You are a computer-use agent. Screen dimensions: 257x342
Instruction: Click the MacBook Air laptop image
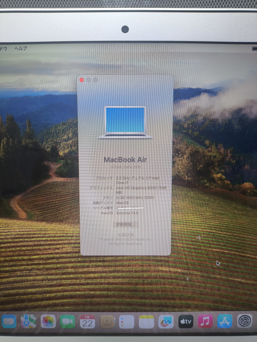[125, 122]
